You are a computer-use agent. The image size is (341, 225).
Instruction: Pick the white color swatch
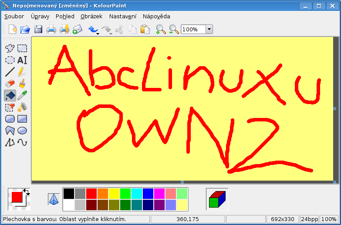(69, 205)
